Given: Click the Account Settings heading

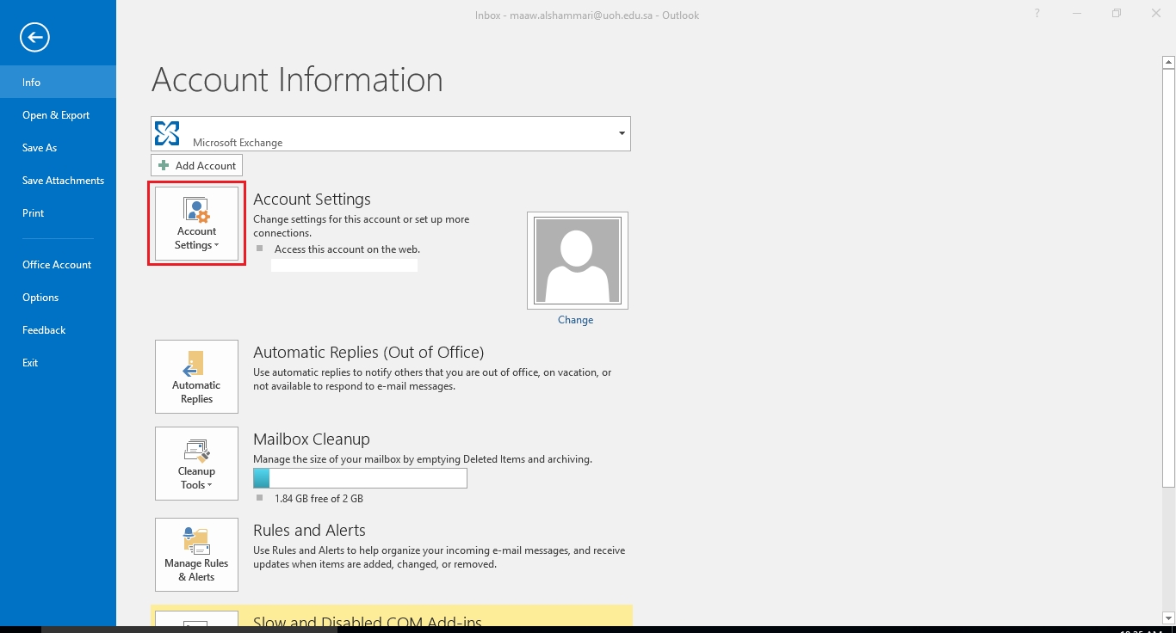Looking at the screenshot, I should point(312,200).
